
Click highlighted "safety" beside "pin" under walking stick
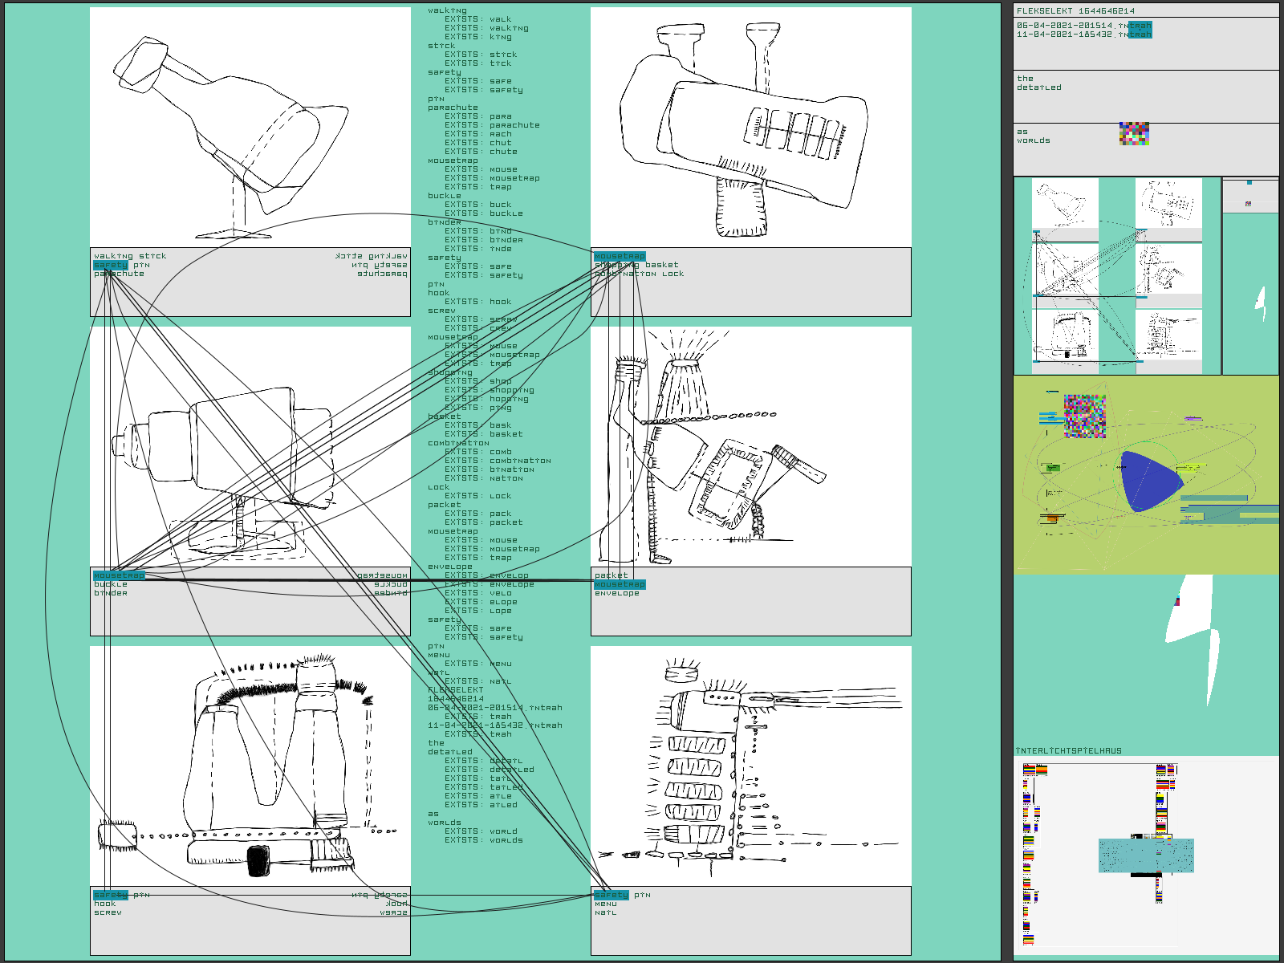(x=110, y=265)
